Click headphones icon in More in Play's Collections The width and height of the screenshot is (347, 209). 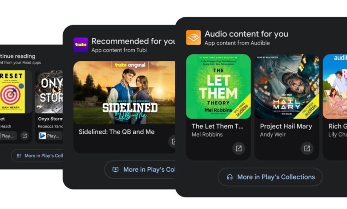230,177
